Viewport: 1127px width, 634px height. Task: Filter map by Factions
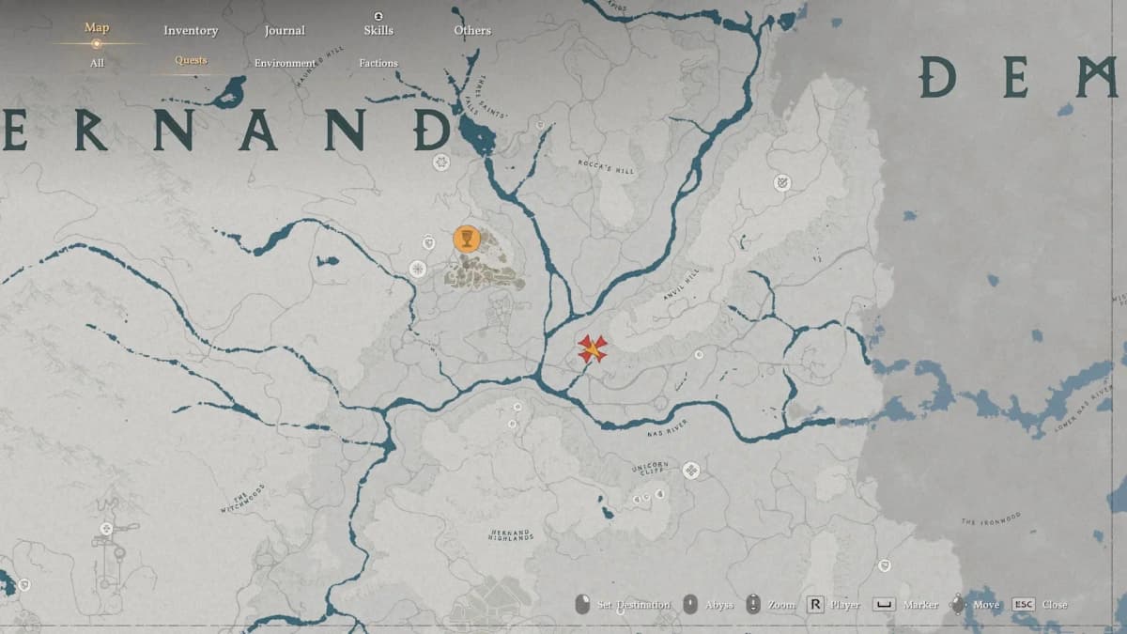(x=378, y=63)
